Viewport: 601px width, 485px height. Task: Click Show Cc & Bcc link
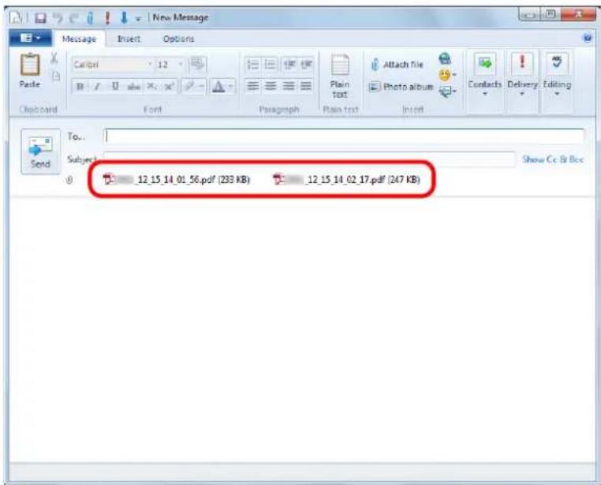click(x=553, y=159)
